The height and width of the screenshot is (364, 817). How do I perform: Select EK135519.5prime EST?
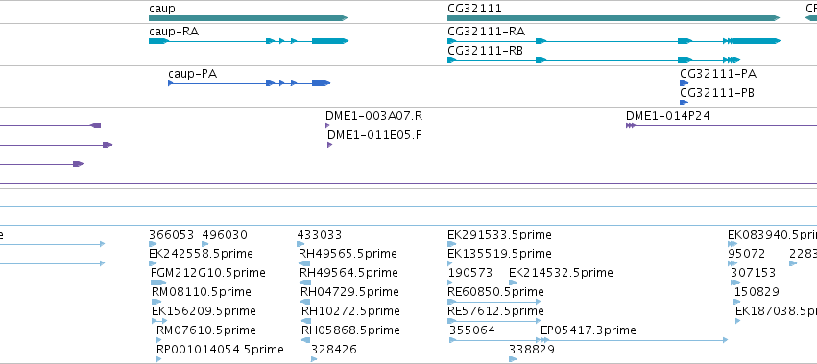(x=499, y=254)
